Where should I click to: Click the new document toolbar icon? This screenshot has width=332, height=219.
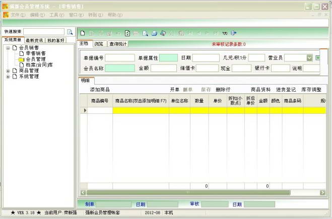tap(83, 33)
